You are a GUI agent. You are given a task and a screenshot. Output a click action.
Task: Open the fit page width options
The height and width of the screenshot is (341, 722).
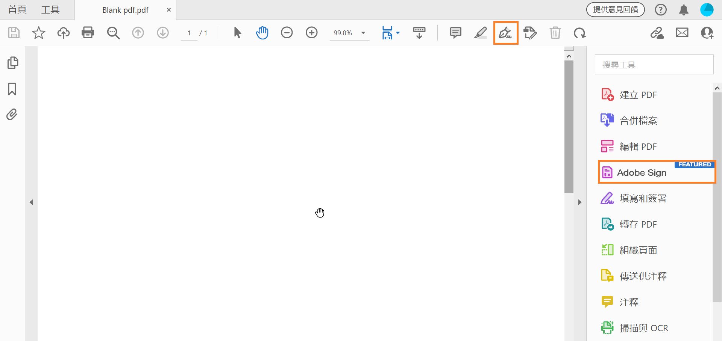click(x=391, y=33)
